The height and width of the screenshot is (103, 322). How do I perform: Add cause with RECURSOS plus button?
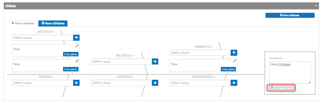(155, 61)
